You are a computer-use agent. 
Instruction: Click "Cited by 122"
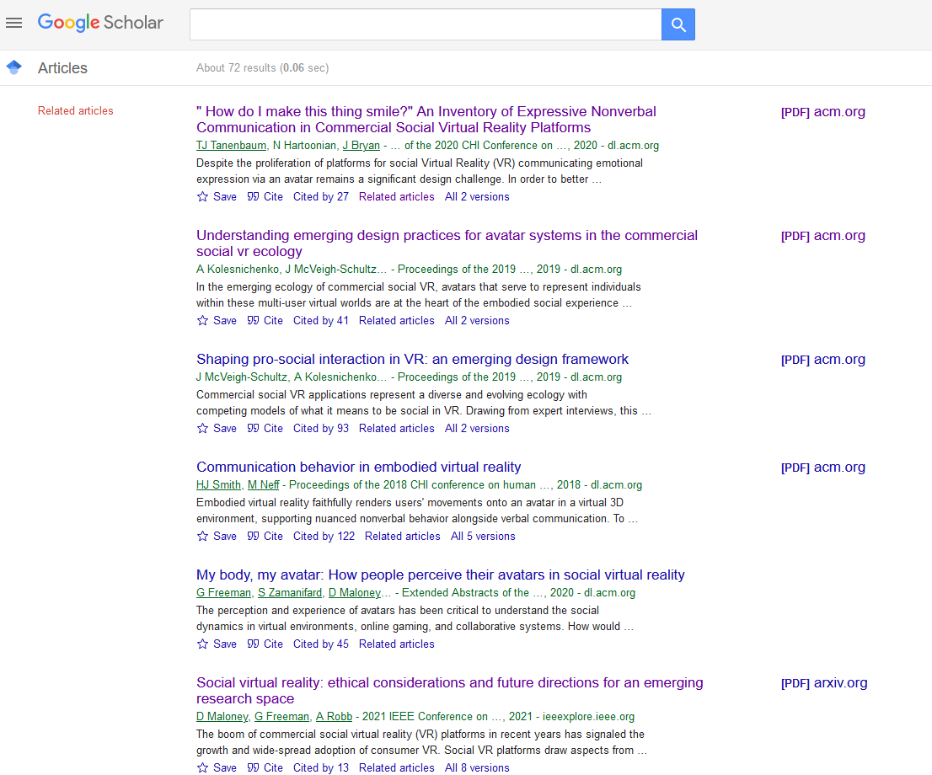(324, 536)
